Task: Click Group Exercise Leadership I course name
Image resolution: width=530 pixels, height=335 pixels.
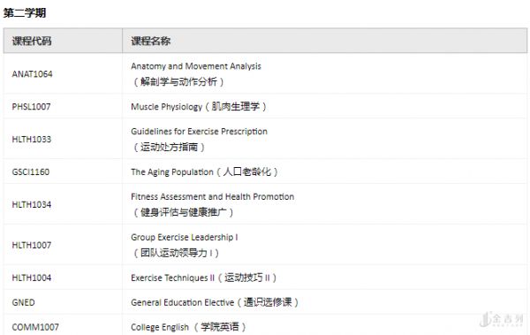Action: pyautogui.click(x=185, y=237)
